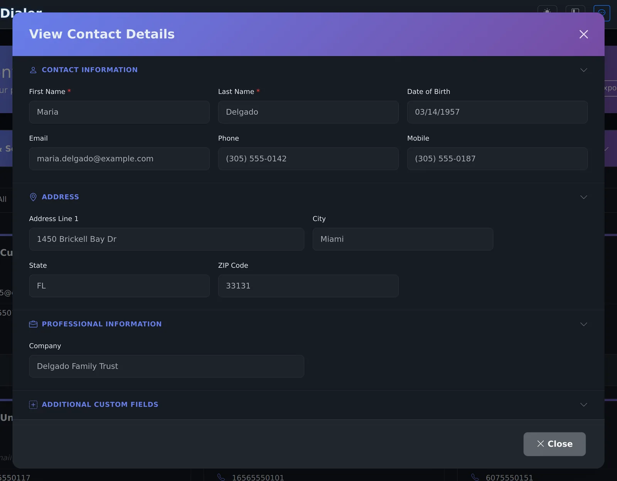Viewport: 617px width, 481px height.
Task: Click the location pin icon beside Address
Action: (x=33, y=197)
